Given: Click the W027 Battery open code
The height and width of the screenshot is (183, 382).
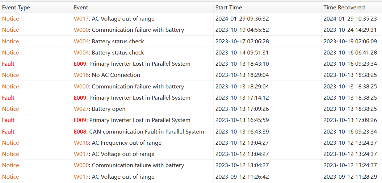Looking at the screenshot, I should coord(81,109).
